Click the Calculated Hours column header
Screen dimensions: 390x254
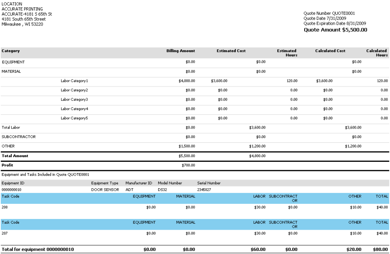click(x=377, y=53)
